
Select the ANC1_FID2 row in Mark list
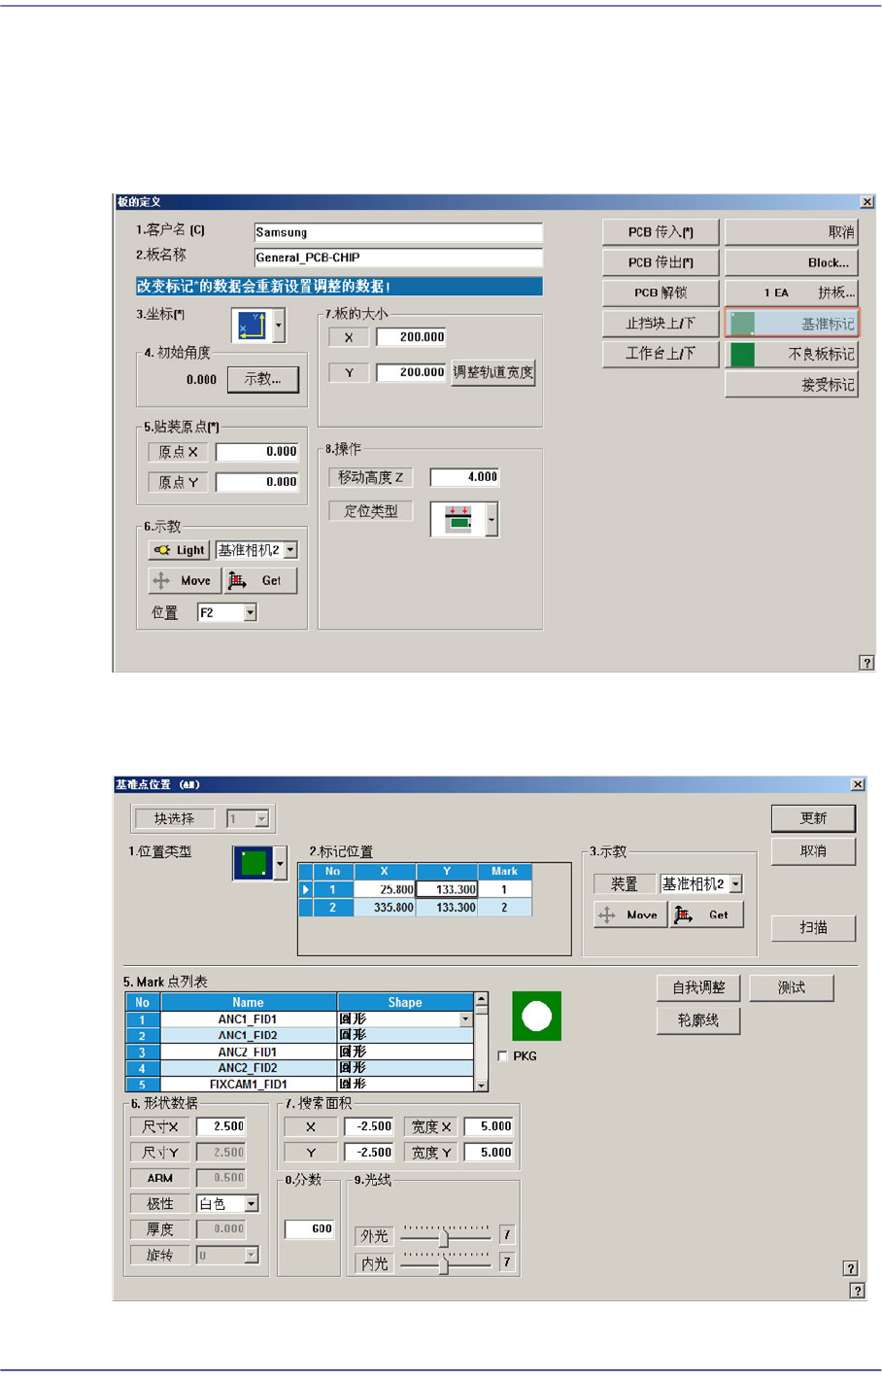coord(299,1036)
